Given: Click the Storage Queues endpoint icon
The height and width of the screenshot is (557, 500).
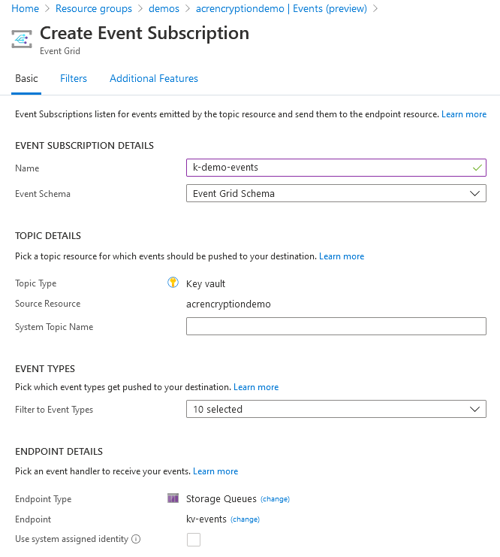Looking at the screenshot, I should point(173,498).
